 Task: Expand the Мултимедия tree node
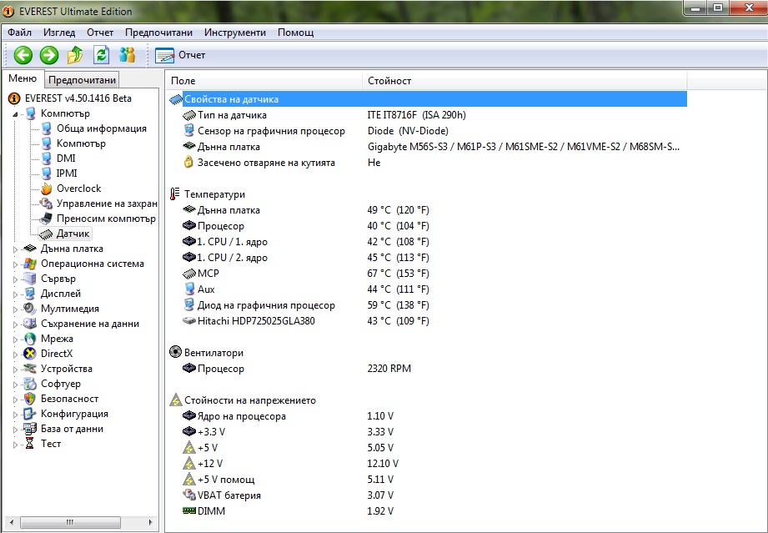[x=15, y=309]
